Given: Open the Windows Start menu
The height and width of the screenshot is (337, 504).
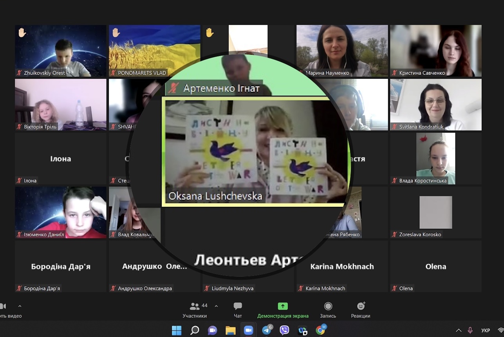Looking at the screenshot, I should (177, 330).
